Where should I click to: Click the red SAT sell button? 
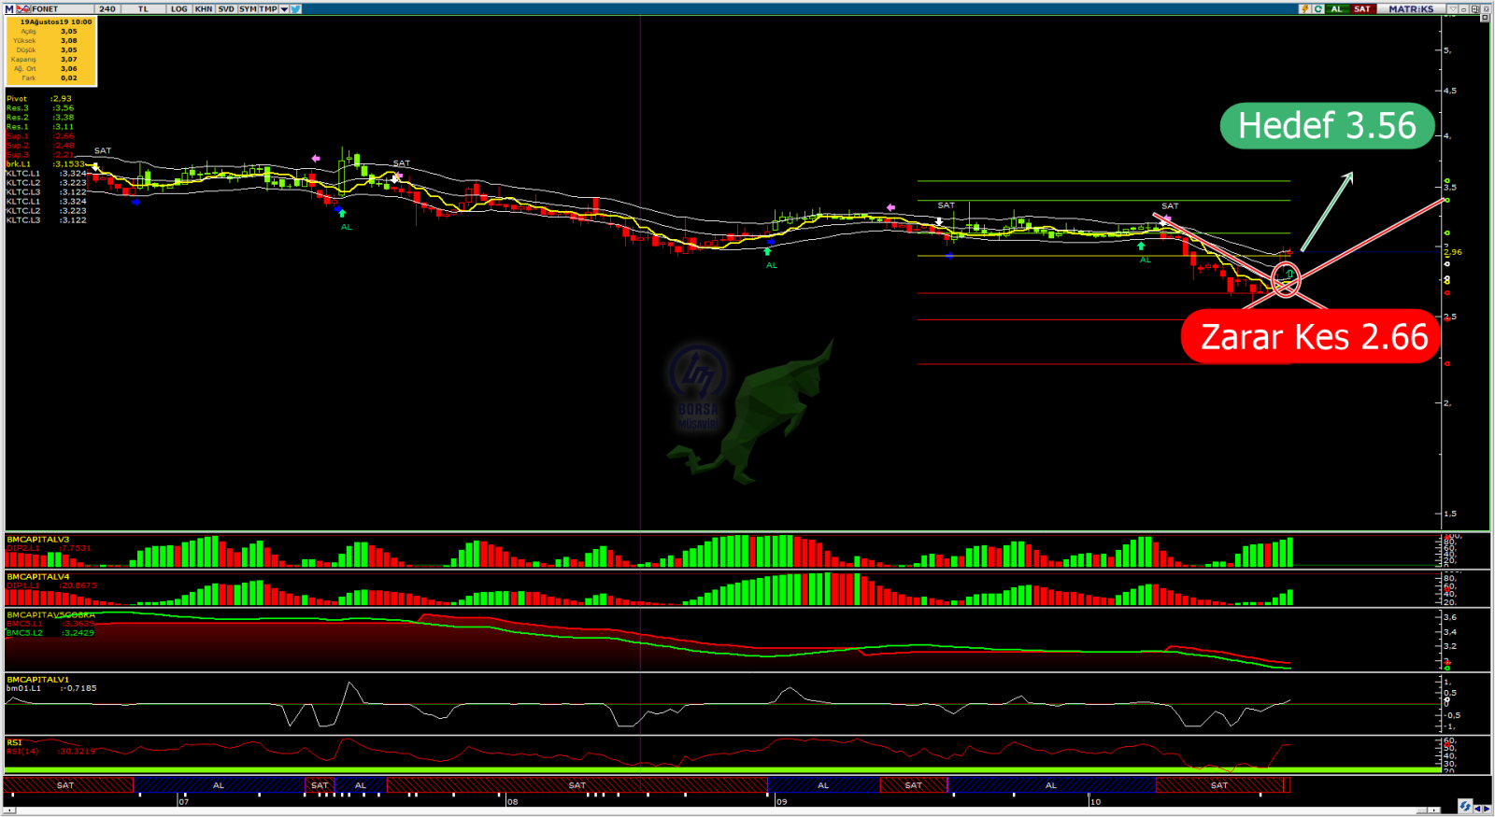(1362, 9)
